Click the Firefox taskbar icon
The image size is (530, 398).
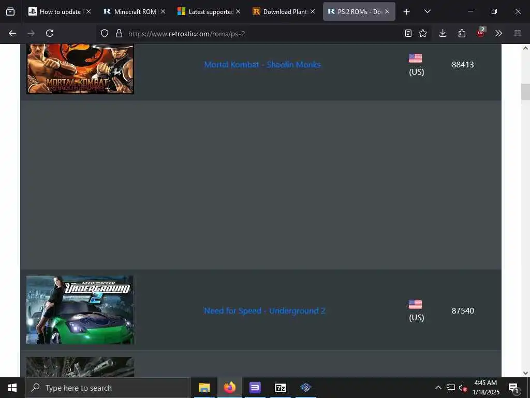(229, 388)
